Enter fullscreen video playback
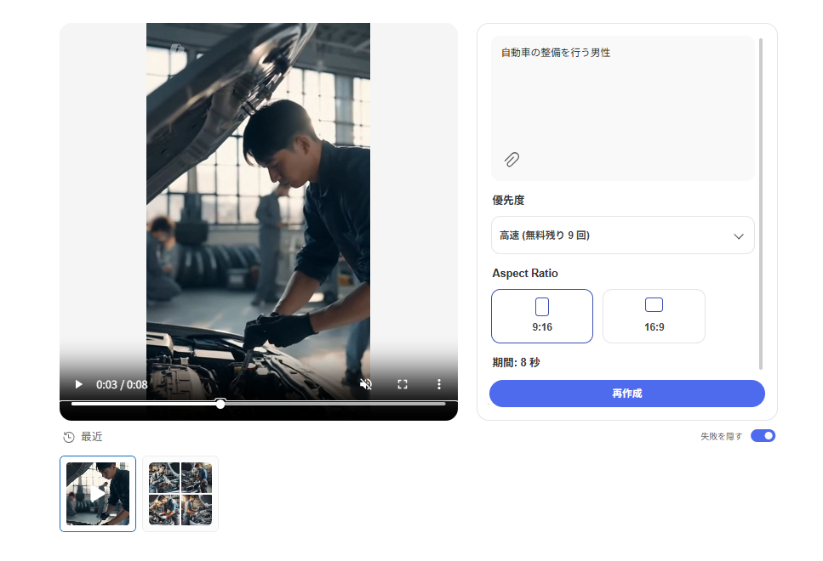This screenshot has width=823, height=561. tap(403, 383)
